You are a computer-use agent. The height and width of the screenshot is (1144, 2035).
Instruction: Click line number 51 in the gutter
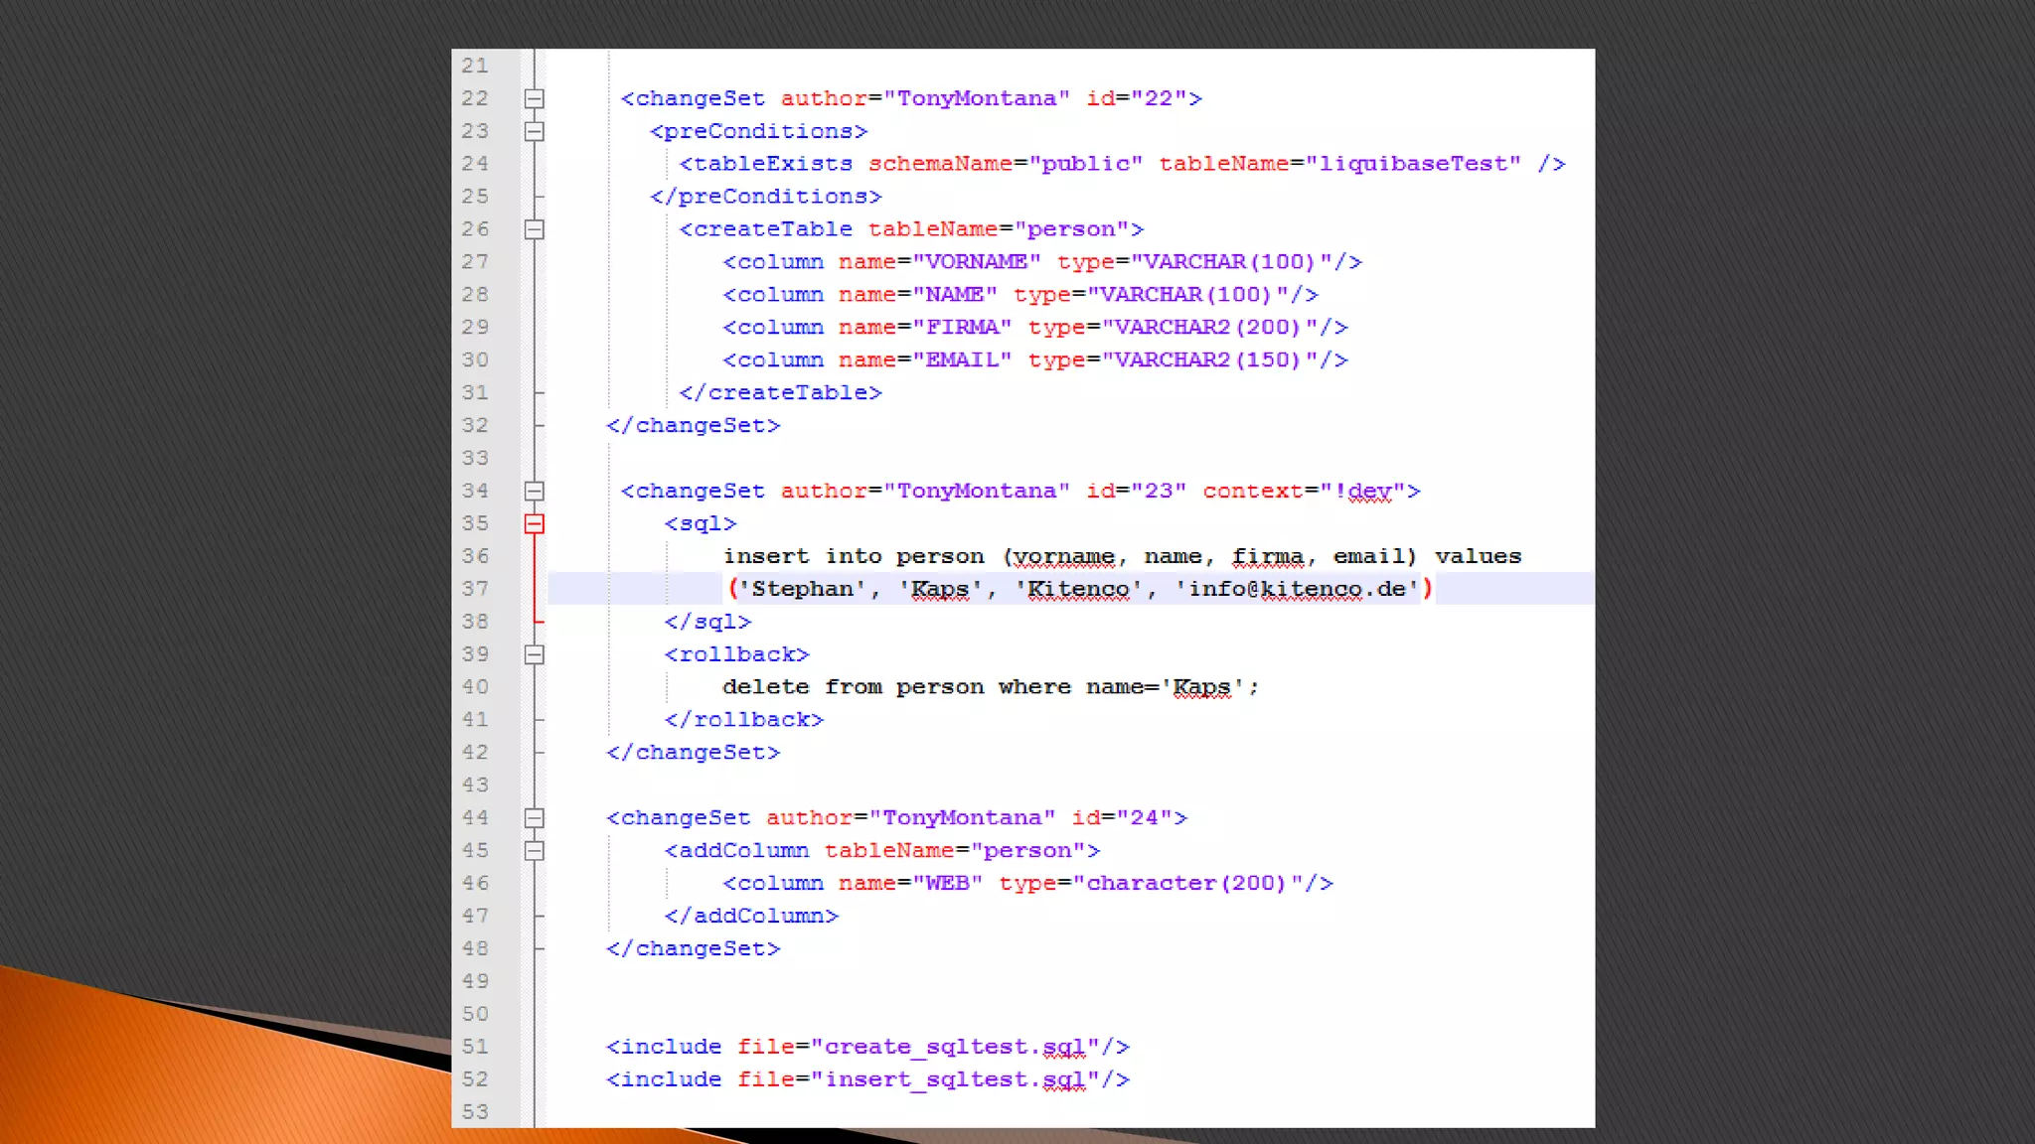475,1047
